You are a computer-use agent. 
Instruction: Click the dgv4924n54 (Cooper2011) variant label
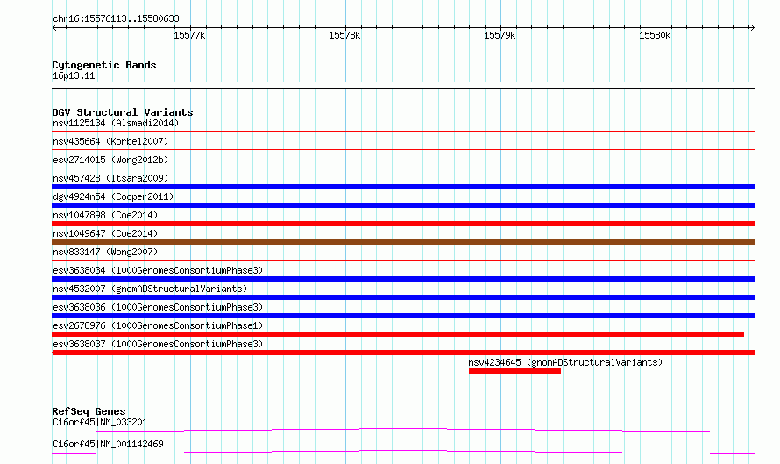point(113,196)
